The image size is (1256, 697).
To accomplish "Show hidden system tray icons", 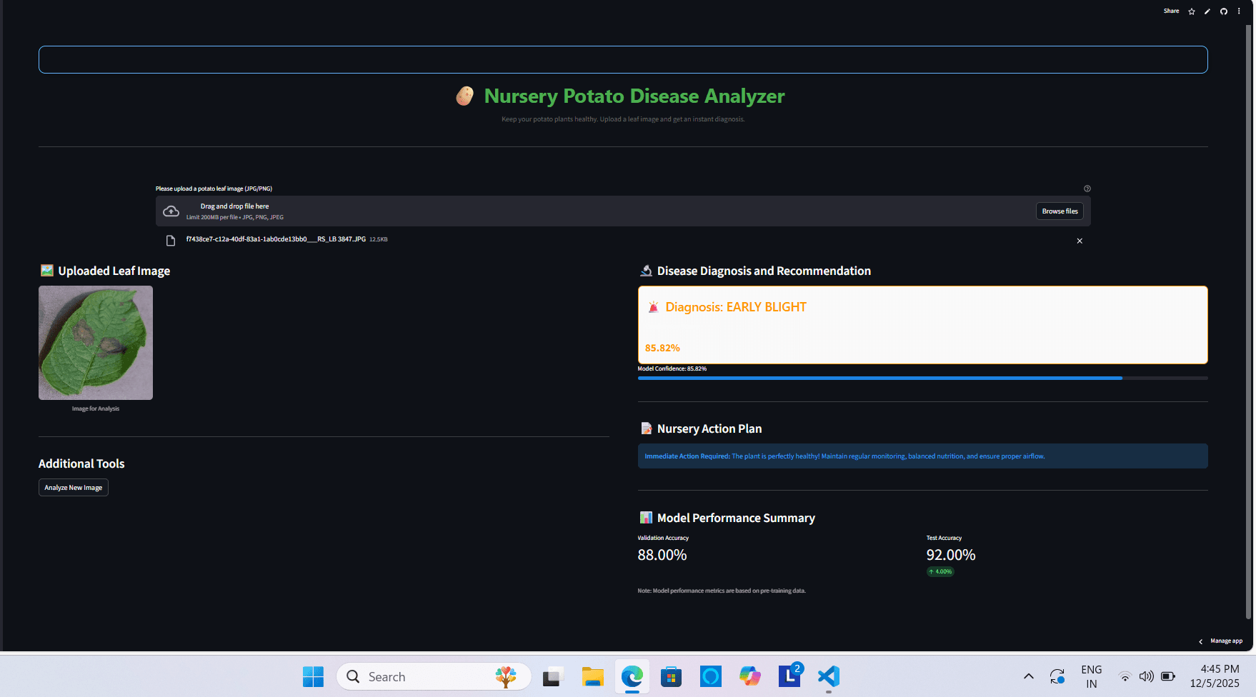I will [1029, 676].
